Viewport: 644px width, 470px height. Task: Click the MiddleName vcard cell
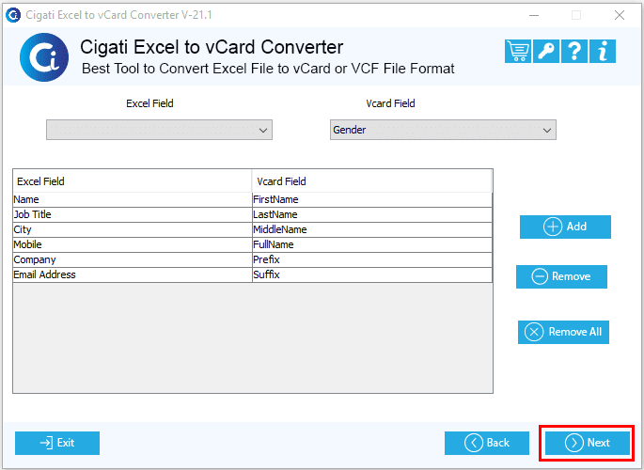tap(372, 230)
